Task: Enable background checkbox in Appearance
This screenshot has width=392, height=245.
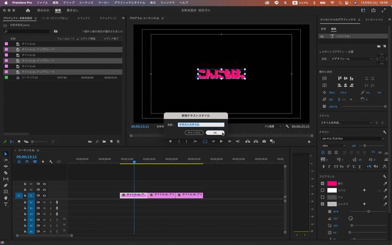Action: [322, 198]
